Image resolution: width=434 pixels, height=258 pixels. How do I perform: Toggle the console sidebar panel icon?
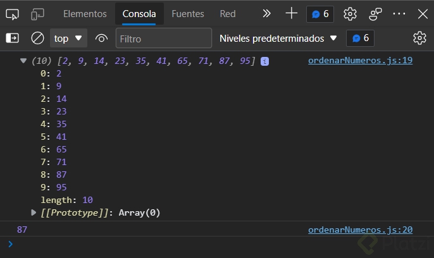tap(13, 38)
